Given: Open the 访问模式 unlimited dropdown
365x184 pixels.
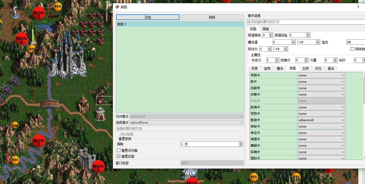Looking at the screenshot, I should tap(187, 116).
